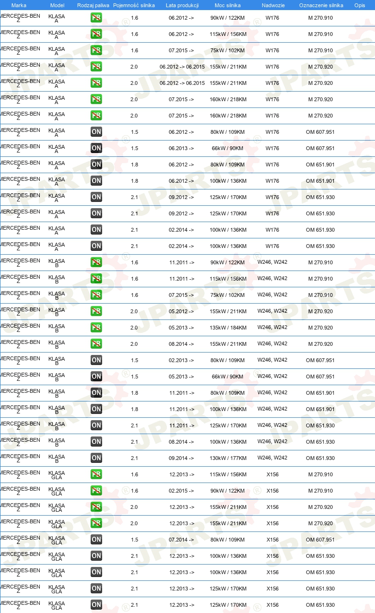Select OM 651.901 cell in Klasa A 100kW/136KM row

click(x=320, y=181)
